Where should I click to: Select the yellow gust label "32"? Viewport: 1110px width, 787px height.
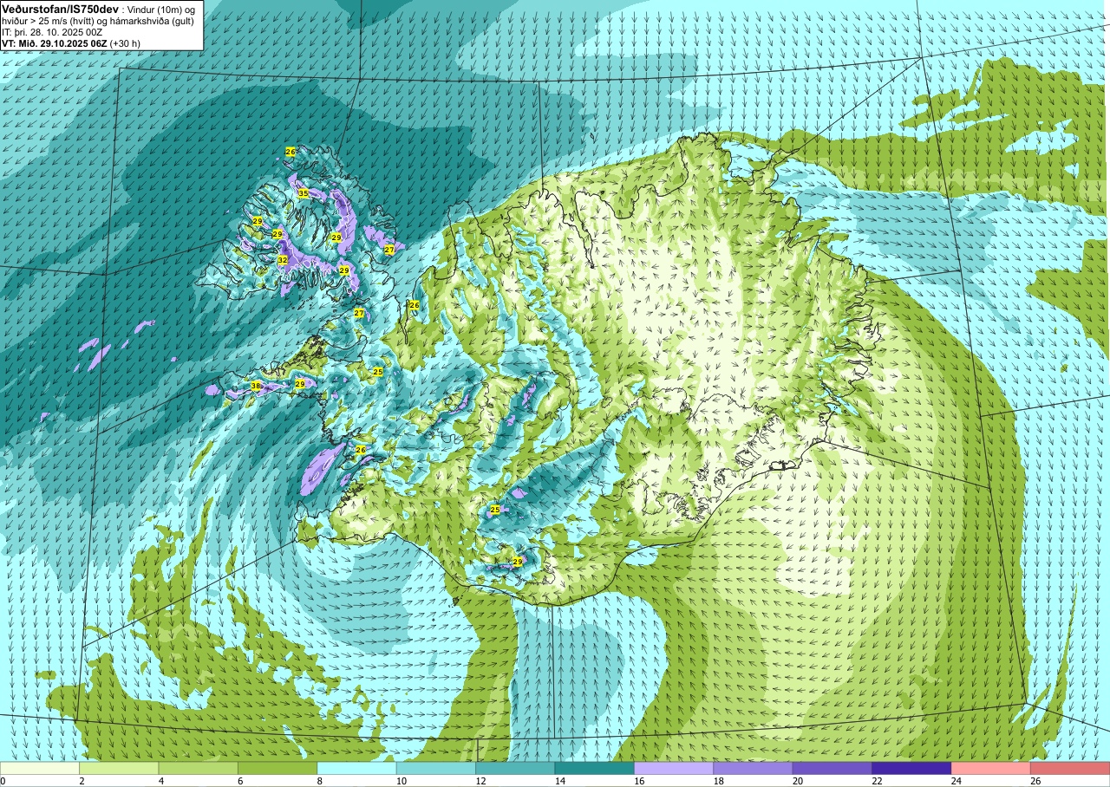coord(283,260)
